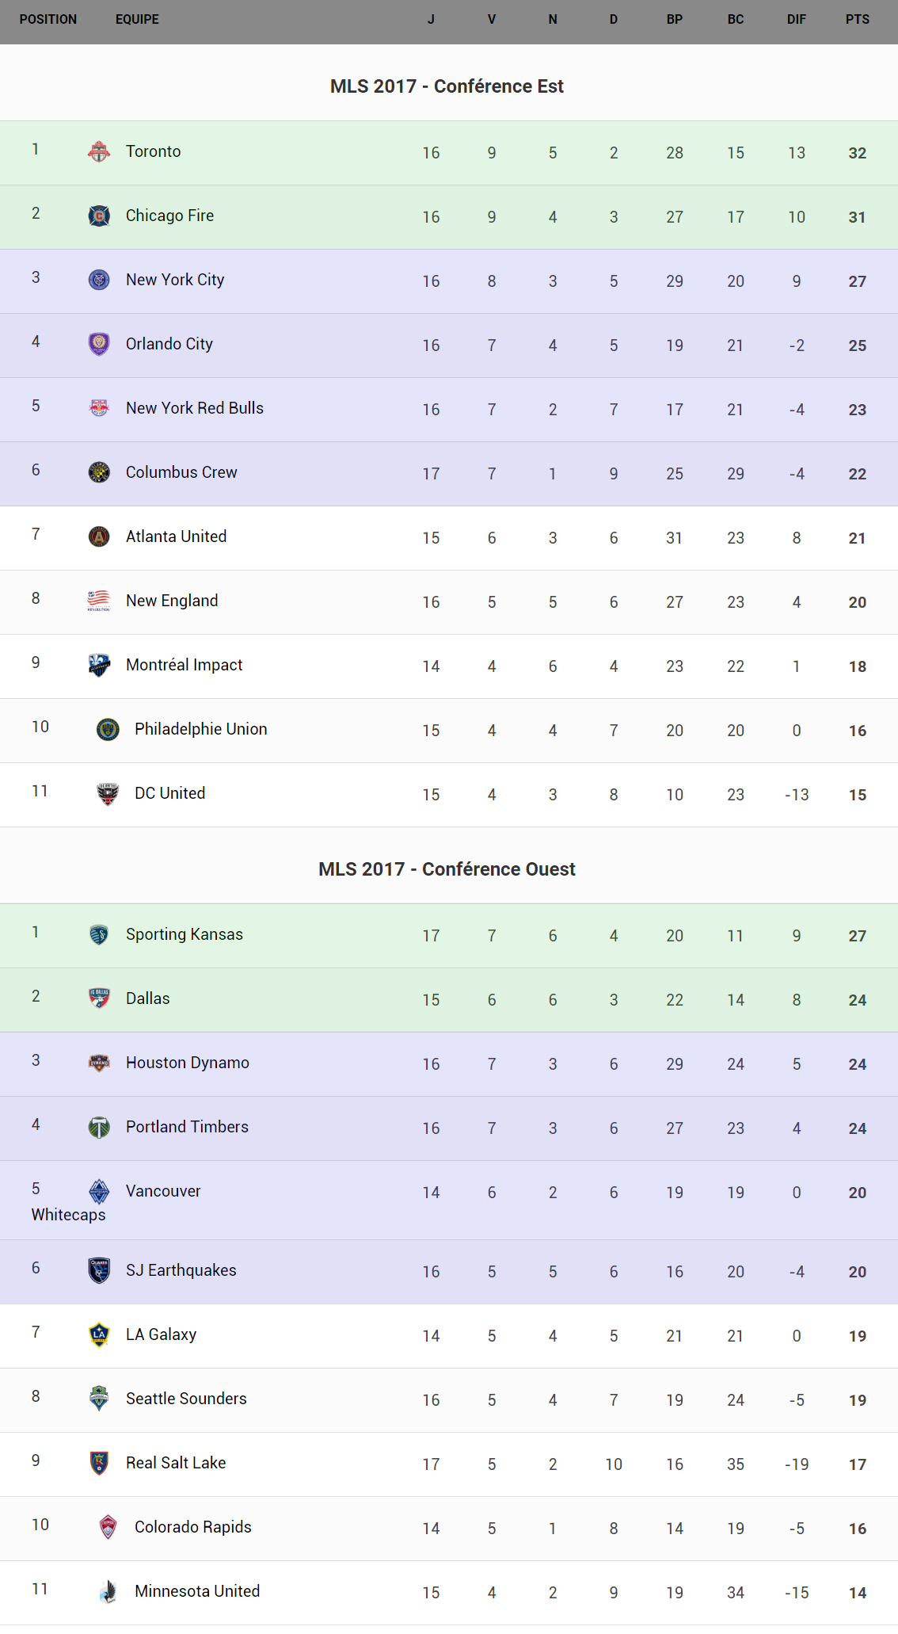Select the Philadelphie Union team name
Image resolution: width=898 pixels, height=1634 pixels.
pyautogui.click(x=200, y=729)
